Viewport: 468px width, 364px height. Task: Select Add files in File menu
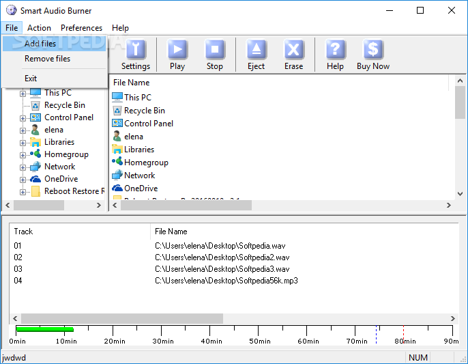coord(55,44)
